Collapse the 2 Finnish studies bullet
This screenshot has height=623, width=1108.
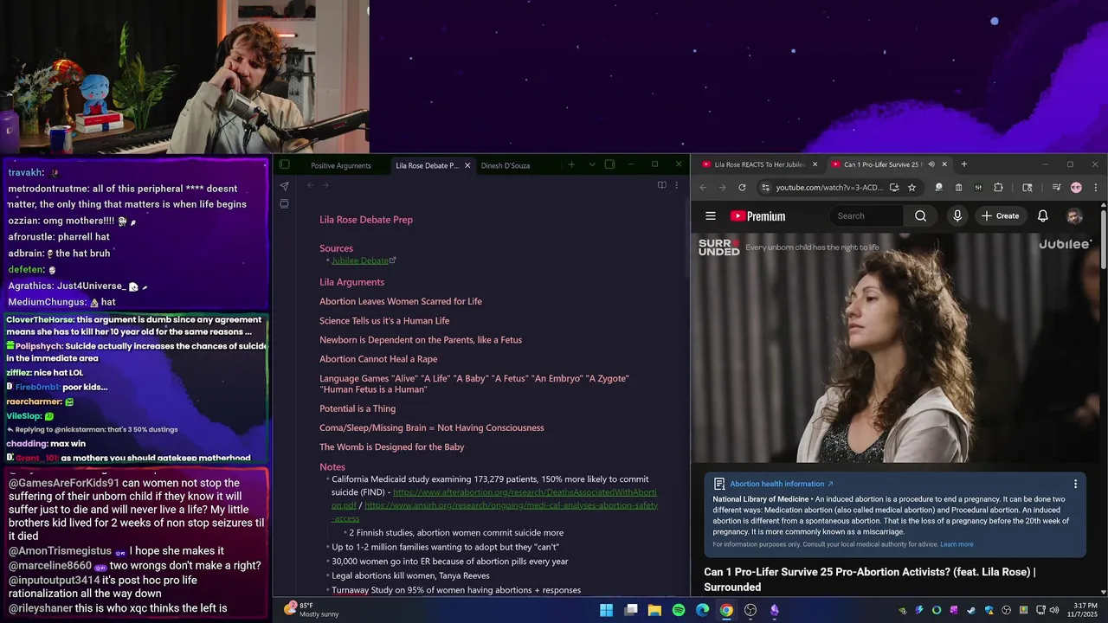345,533
